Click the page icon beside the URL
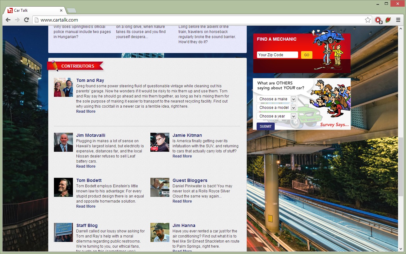 click(x=36, y=20)
